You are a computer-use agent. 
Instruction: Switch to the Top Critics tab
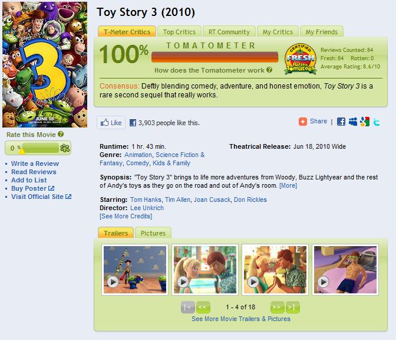(x=179, y=32)
